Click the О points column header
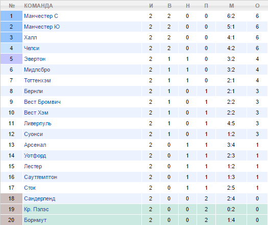268x225 pixels. [x=257, y=6]
